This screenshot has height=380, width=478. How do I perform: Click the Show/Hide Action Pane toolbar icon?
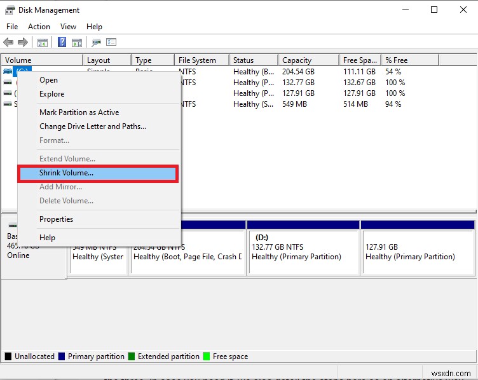[77, 43]
